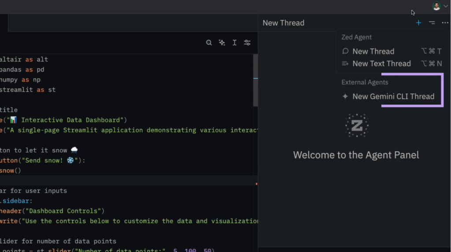Click the code line 'numpy as np'
This screenshot has width=451, height=252.
point(20,80)
